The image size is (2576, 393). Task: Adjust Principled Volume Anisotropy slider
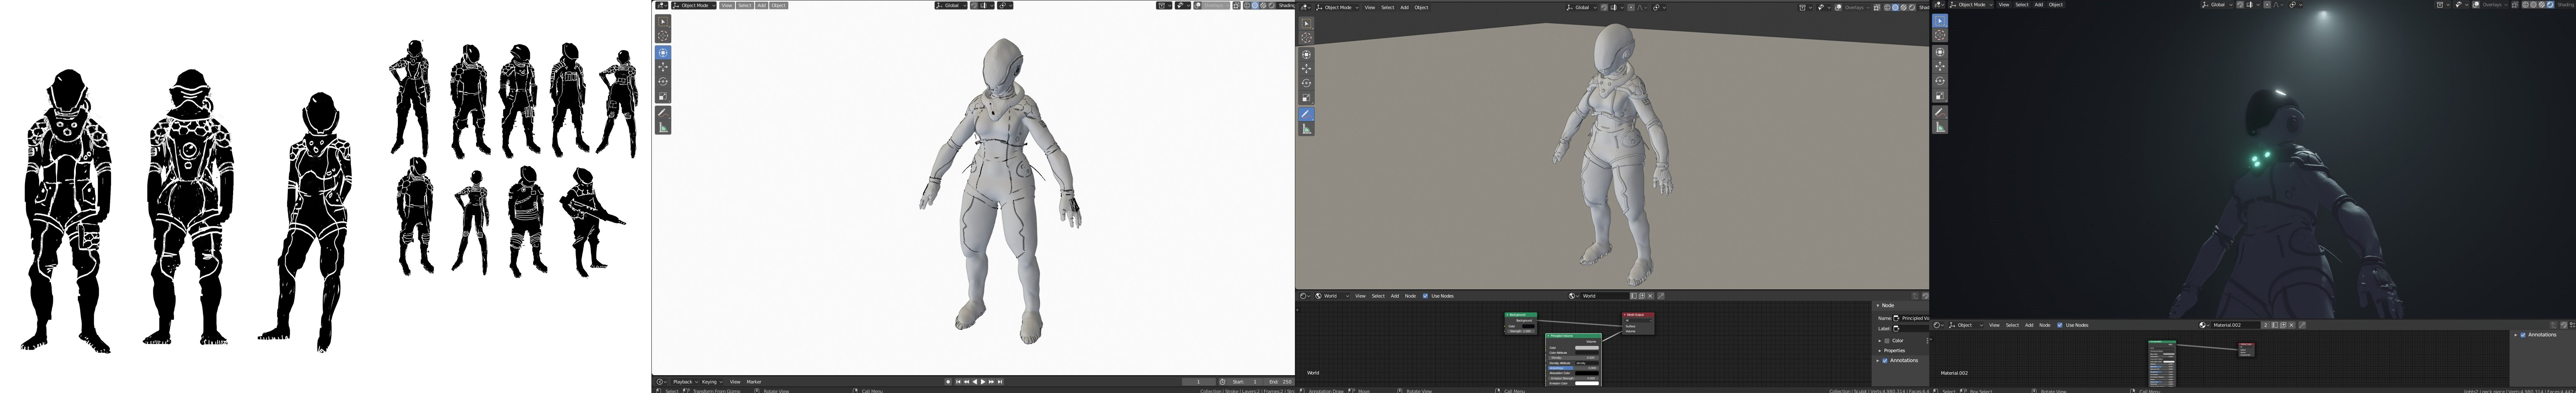[1574, 368]
